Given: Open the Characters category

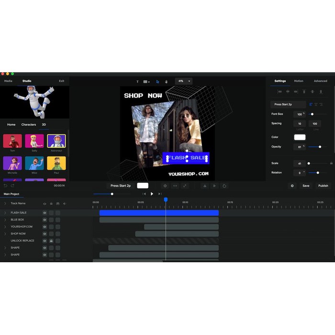Looking at the screenshot, I should pyautogui.click(x=29, y=124).
